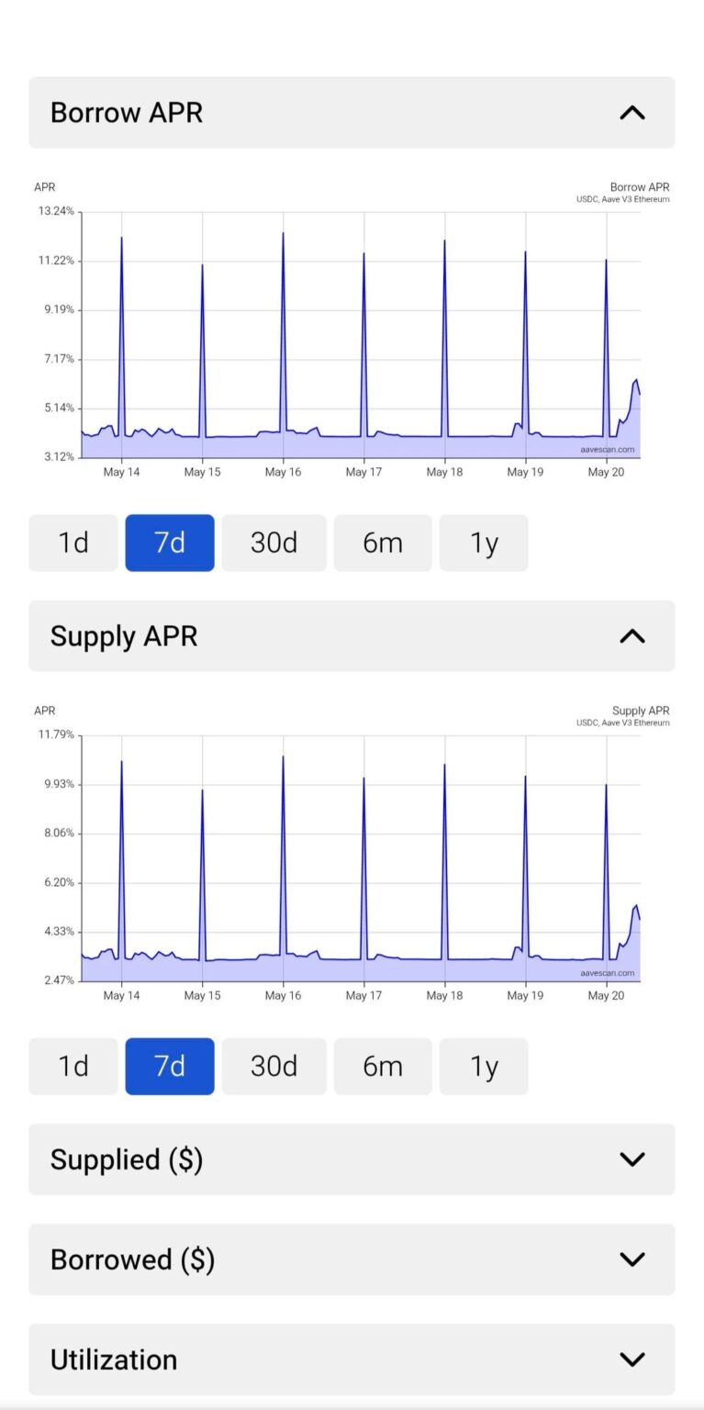
Task: Click the 13.24% axis label on Borrow chart
Action: pyautogui.click(x=56, y=211)
